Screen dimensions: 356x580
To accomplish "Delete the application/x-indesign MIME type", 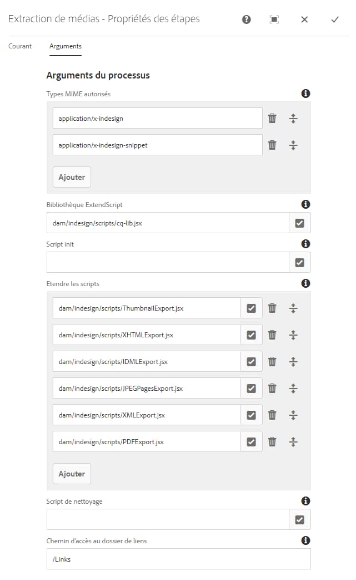I will 272,117.
